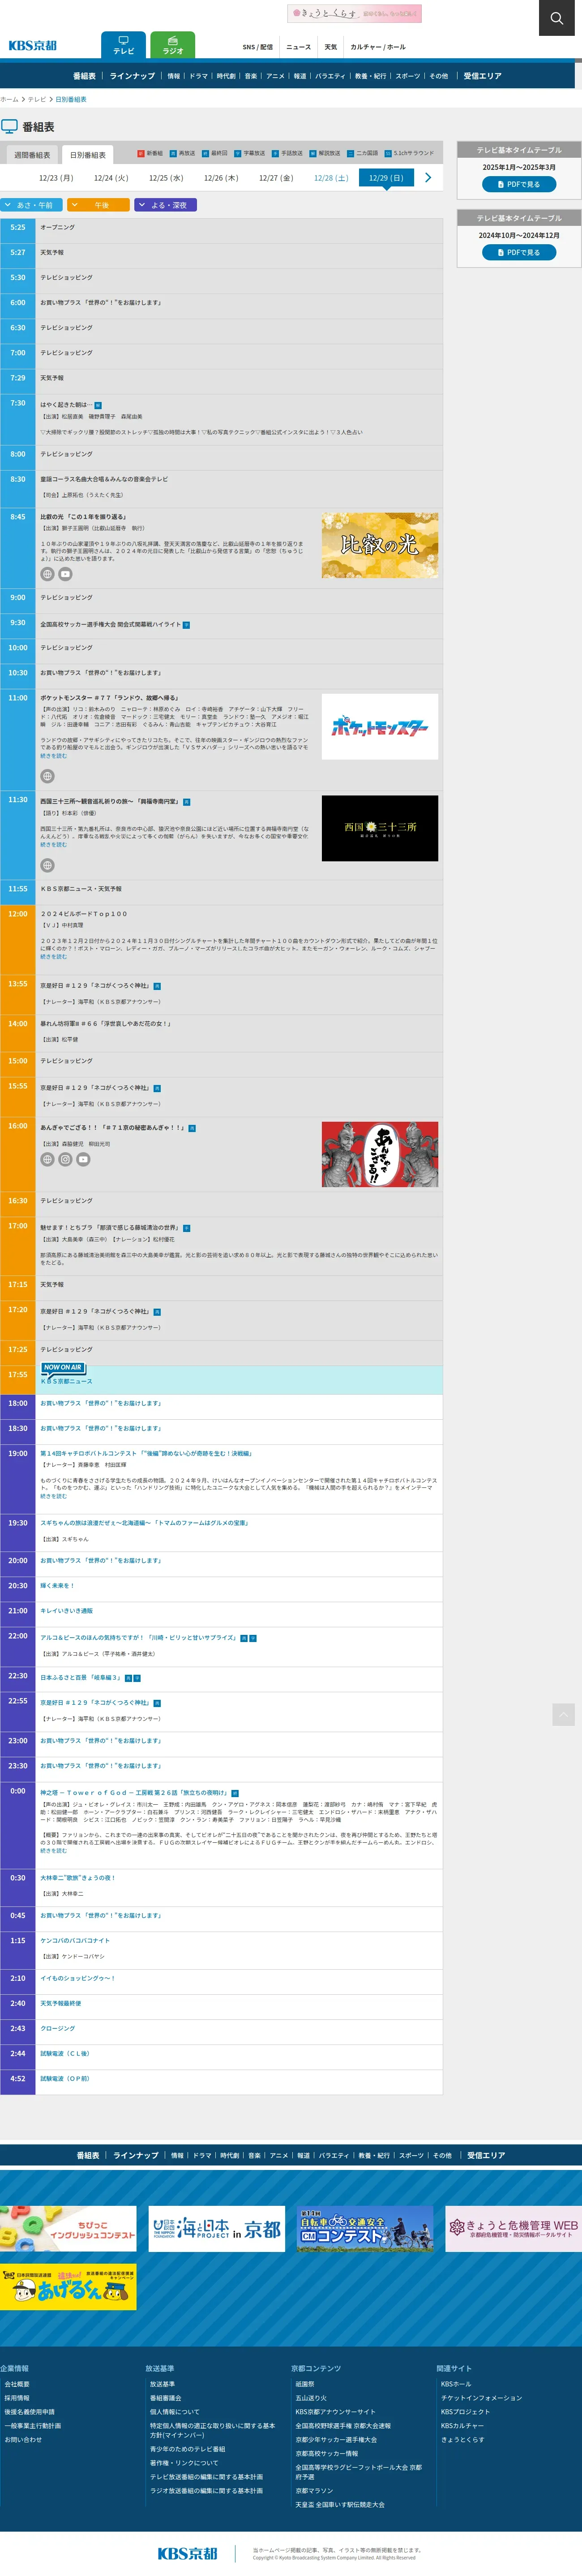Open the ニュース header menu
This screenshot has height=2576, width=582.
click(299, 47)
